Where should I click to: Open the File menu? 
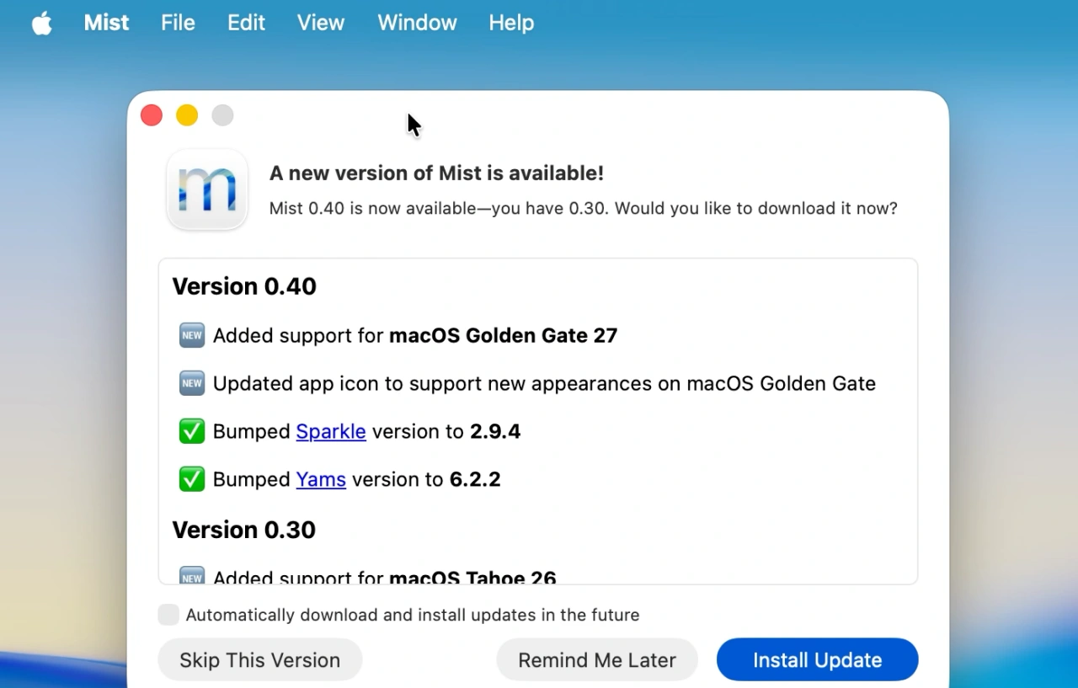(x=178, y=23)
